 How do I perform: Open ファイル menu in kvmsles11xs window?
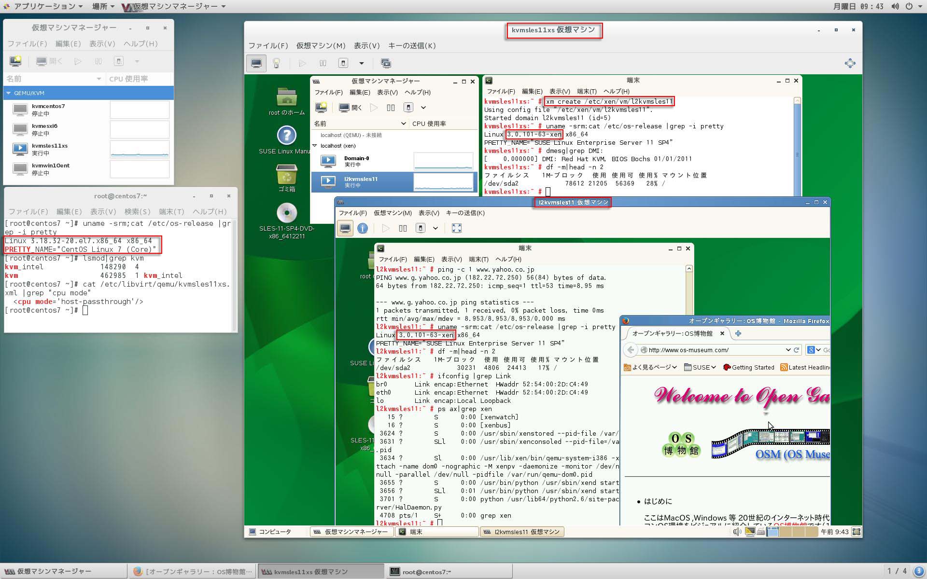tap(268, 46)
